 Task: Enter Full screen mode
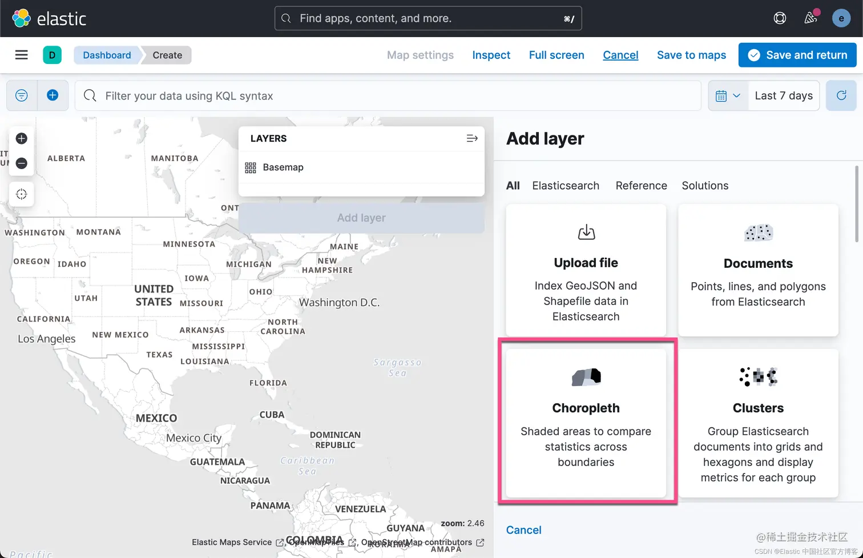tap(556, 55)
